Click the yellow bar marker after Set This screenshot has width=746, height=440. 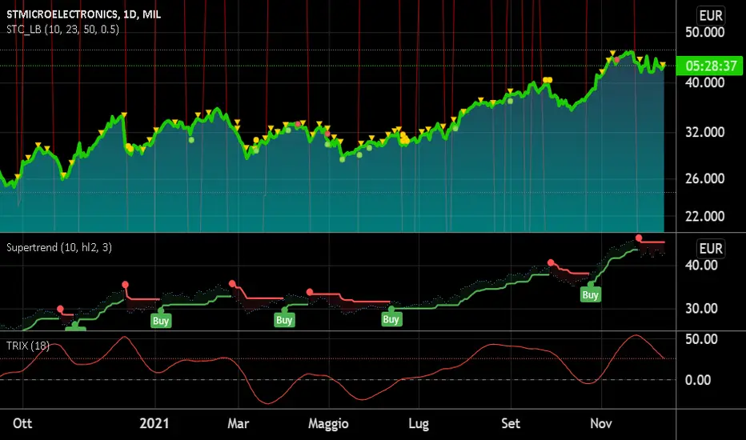(547, 80)
